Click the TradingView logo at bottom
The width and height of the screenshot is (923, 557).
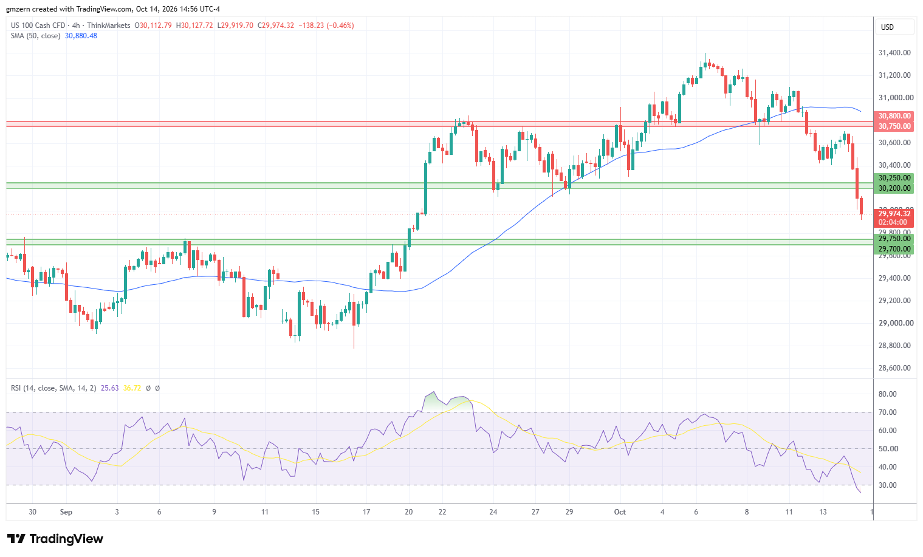[x=55, y=539]
